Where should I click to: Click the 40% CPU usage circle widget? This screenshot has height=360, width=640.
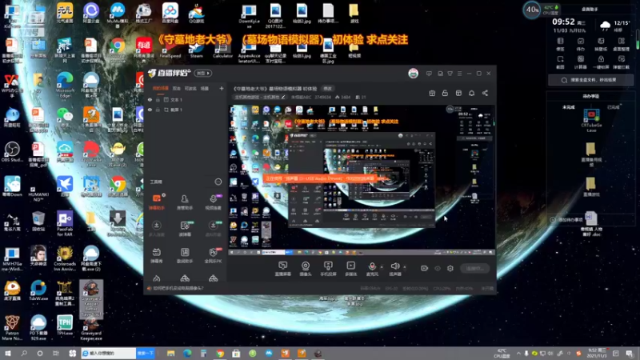tap(532, 10)
